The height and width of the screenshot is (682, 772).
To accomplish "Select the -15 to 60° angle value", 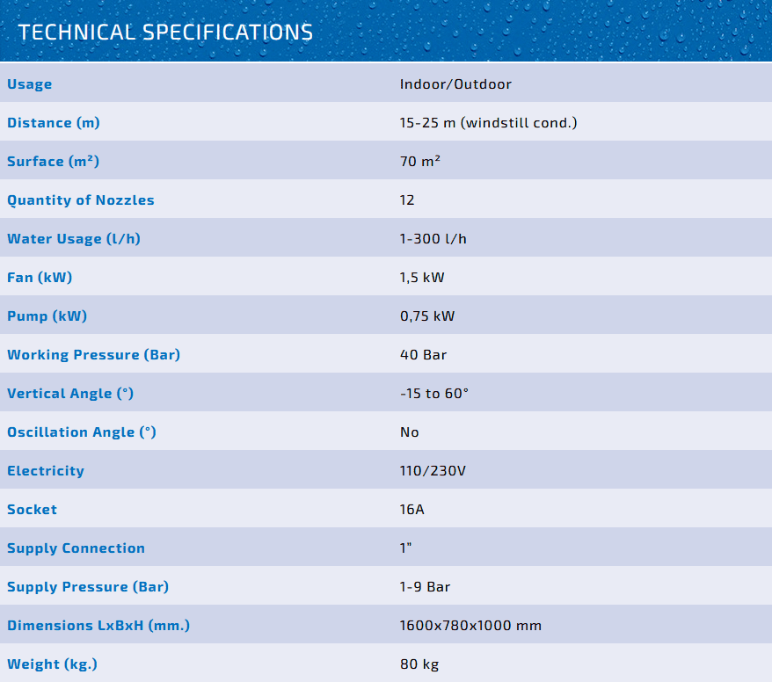I will point(434,394).
